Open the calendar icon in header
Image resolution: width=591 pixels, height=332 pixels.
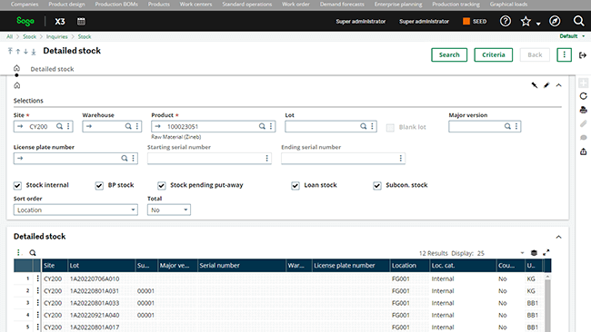pos(81,22)
